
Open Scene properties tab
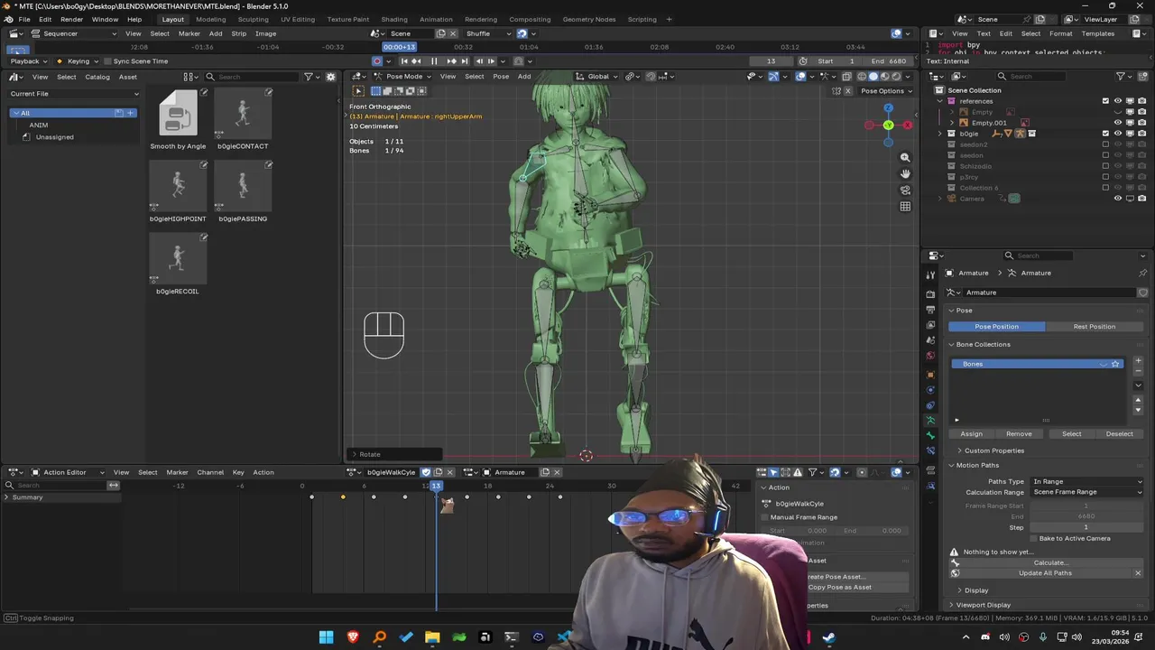click(930, 340)
